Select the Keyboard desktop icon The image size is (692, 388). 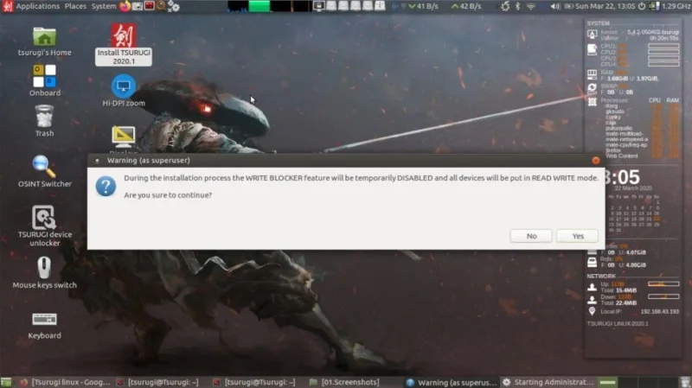(x=45, y=326)
